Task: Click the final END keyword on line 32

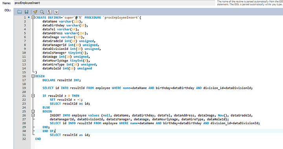Action: coord(38,139)
